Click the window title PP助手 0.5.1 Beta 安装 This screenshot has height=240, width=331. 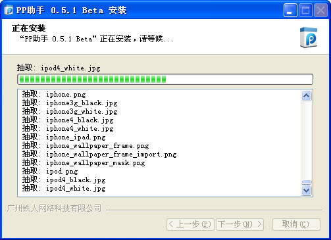pos(72,11)
